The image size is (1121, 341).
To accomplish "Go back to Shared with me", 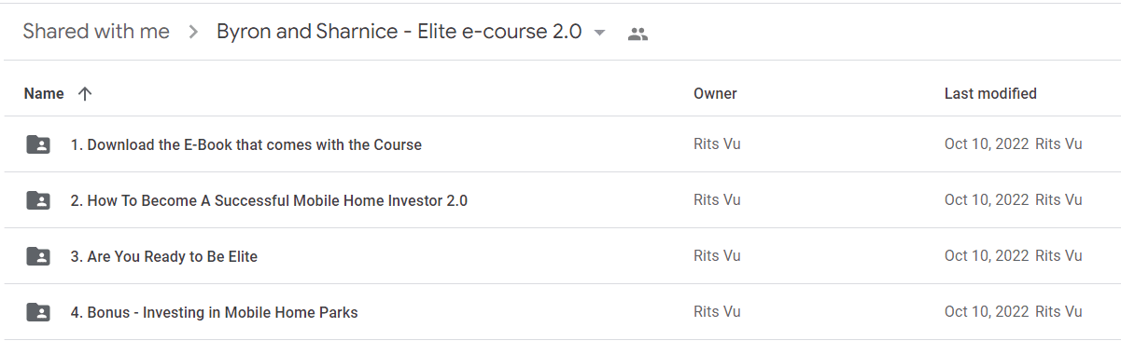I will coord(96,32).
